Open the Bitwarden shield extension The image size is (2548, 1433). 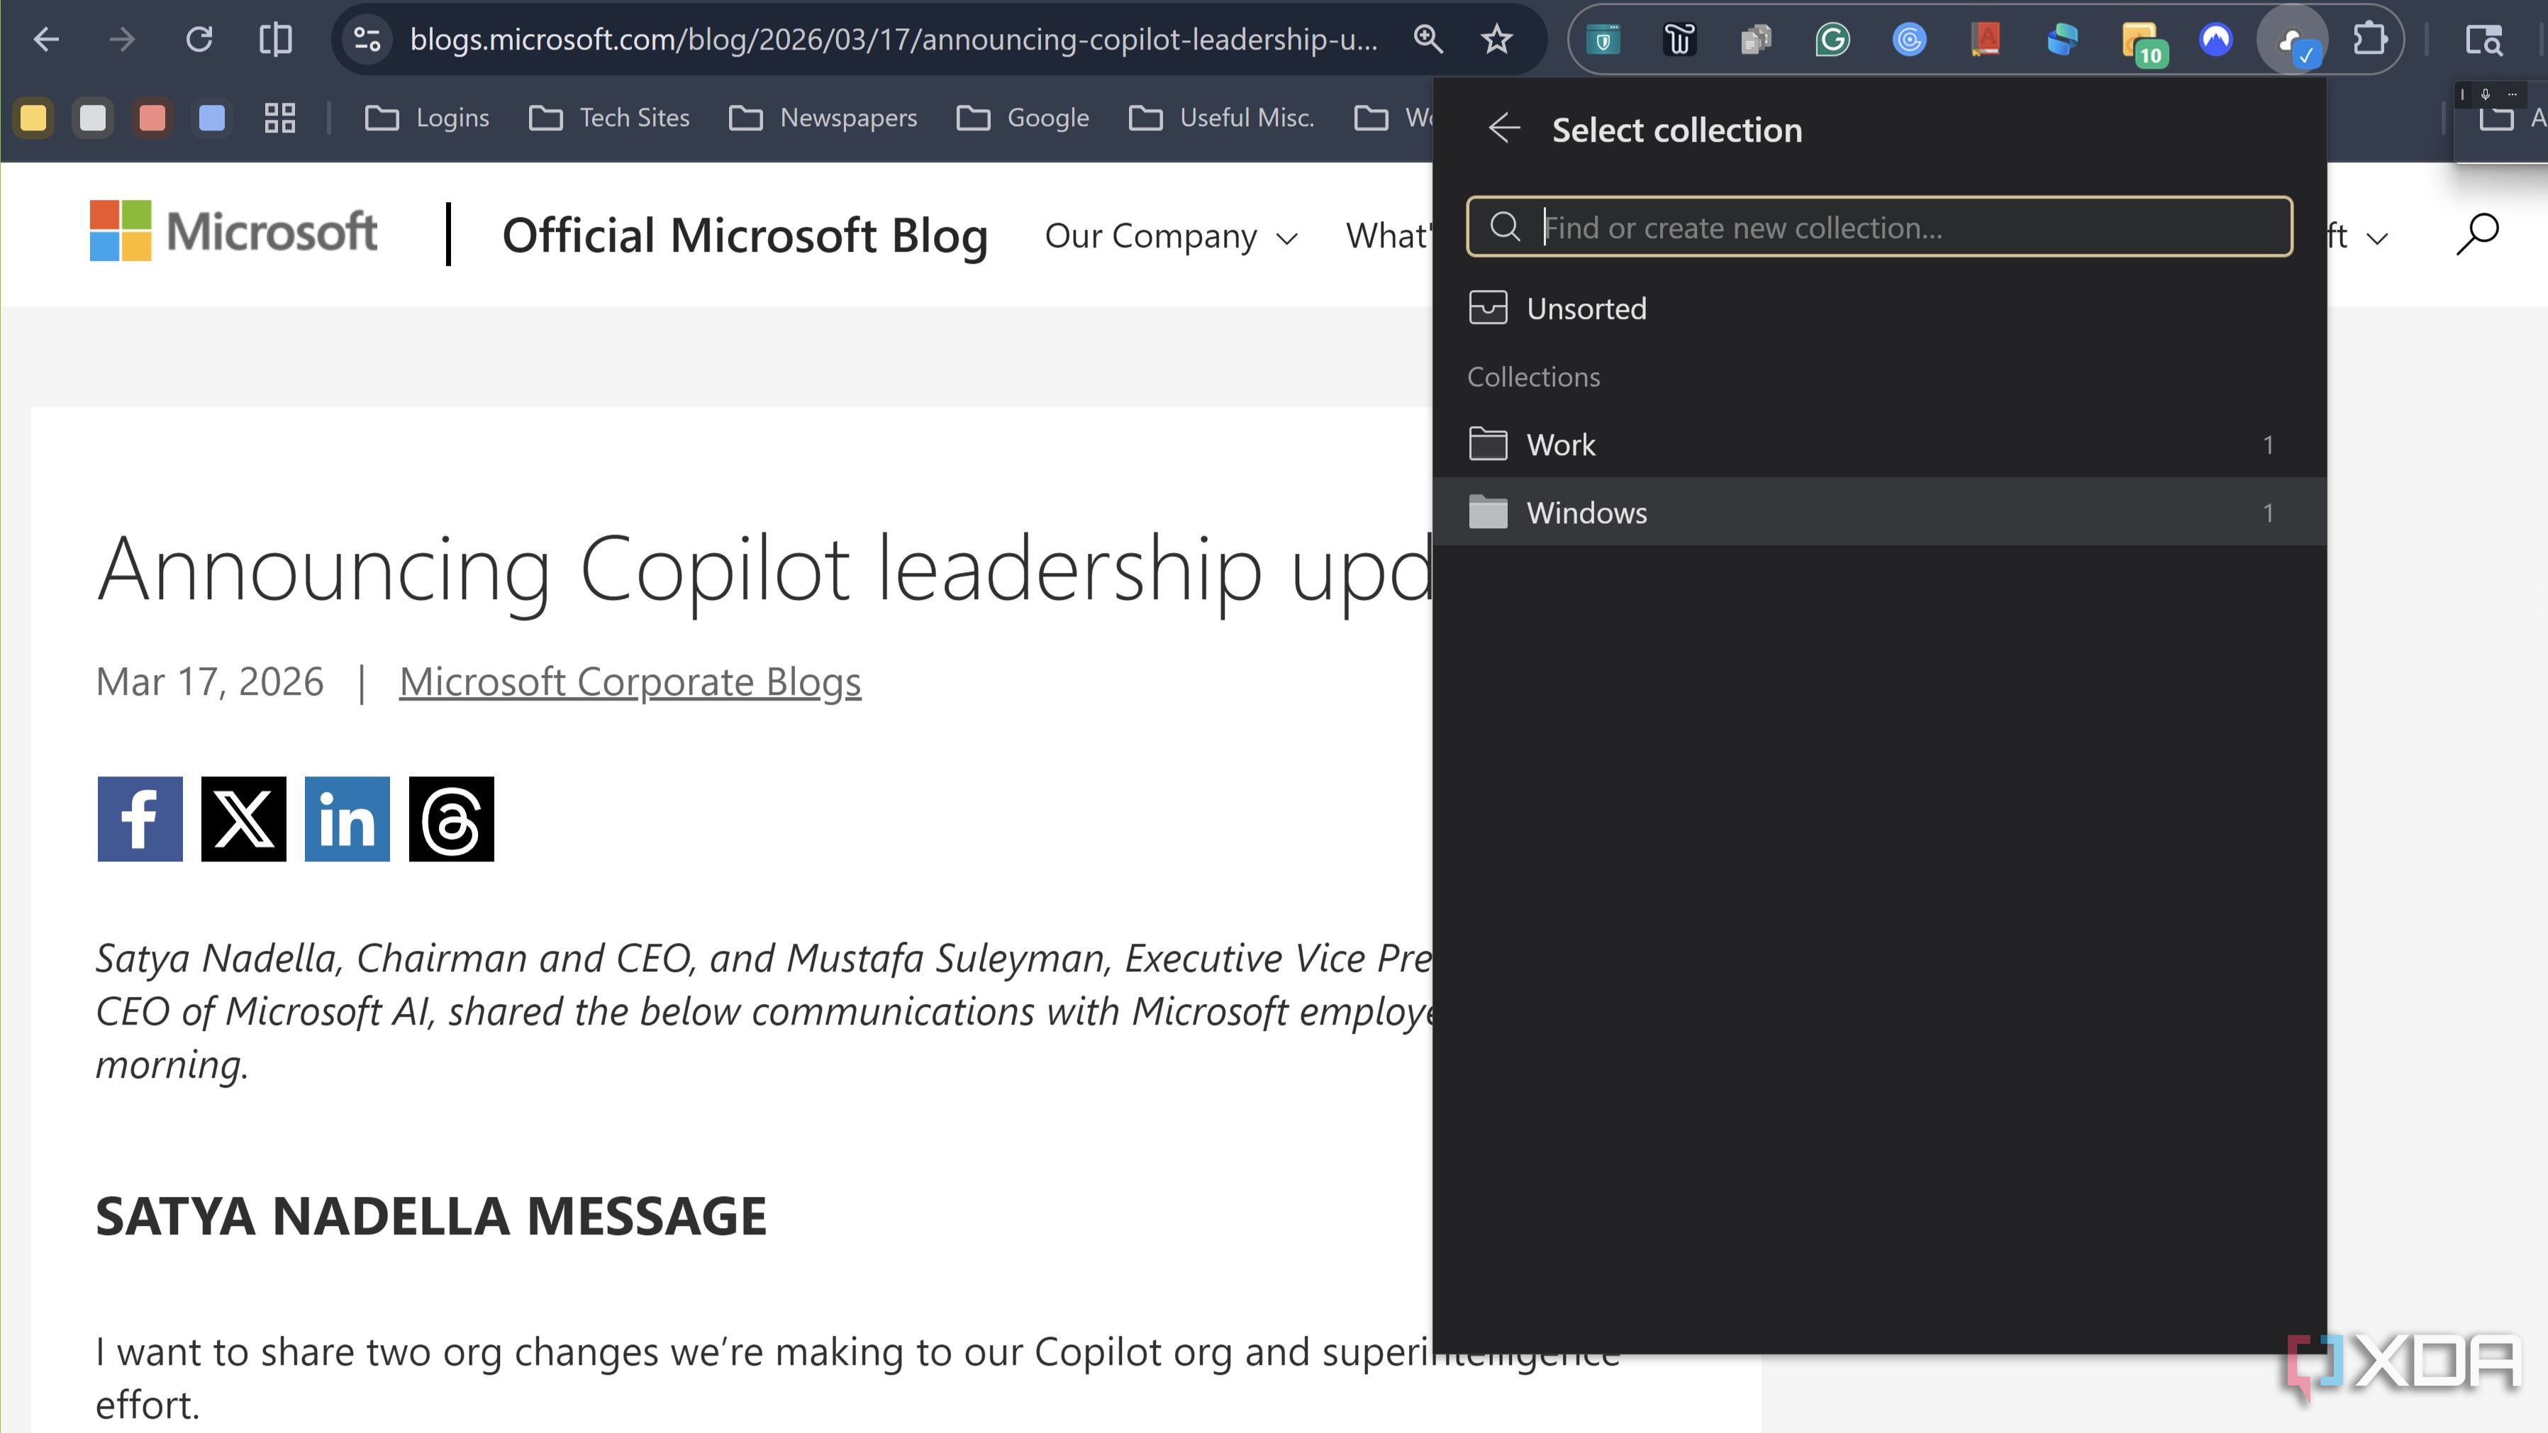tap(1603, 40)
